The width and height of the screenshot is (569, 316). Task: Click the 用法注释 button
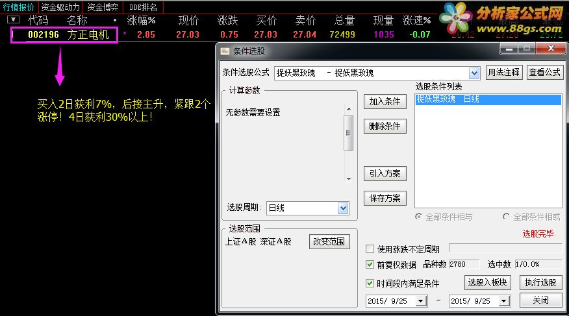503,72
